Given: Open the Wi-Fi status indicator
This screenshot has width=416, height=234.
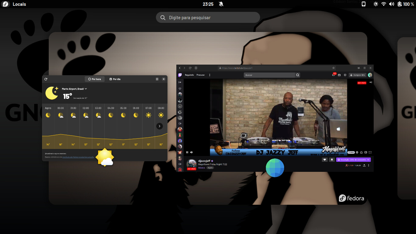Looking at the screenshot, I should click(384, 4).
